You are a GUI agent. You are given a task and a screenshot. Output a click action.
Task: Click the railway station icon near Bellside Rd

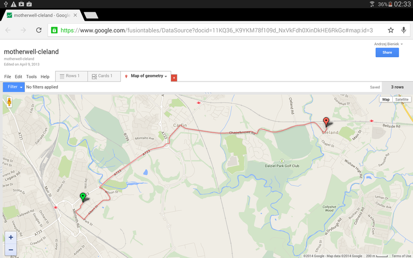(371, 121)
